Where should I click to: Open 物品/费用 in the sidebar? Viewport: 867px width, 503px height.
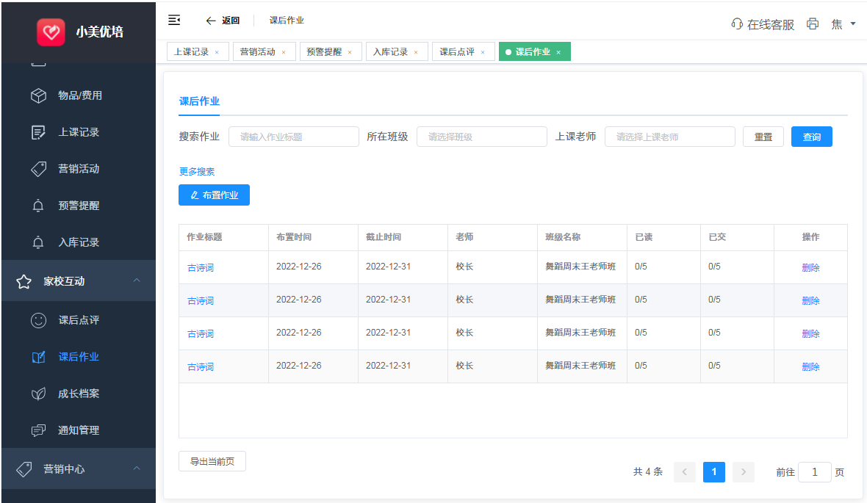click(79, 95)
